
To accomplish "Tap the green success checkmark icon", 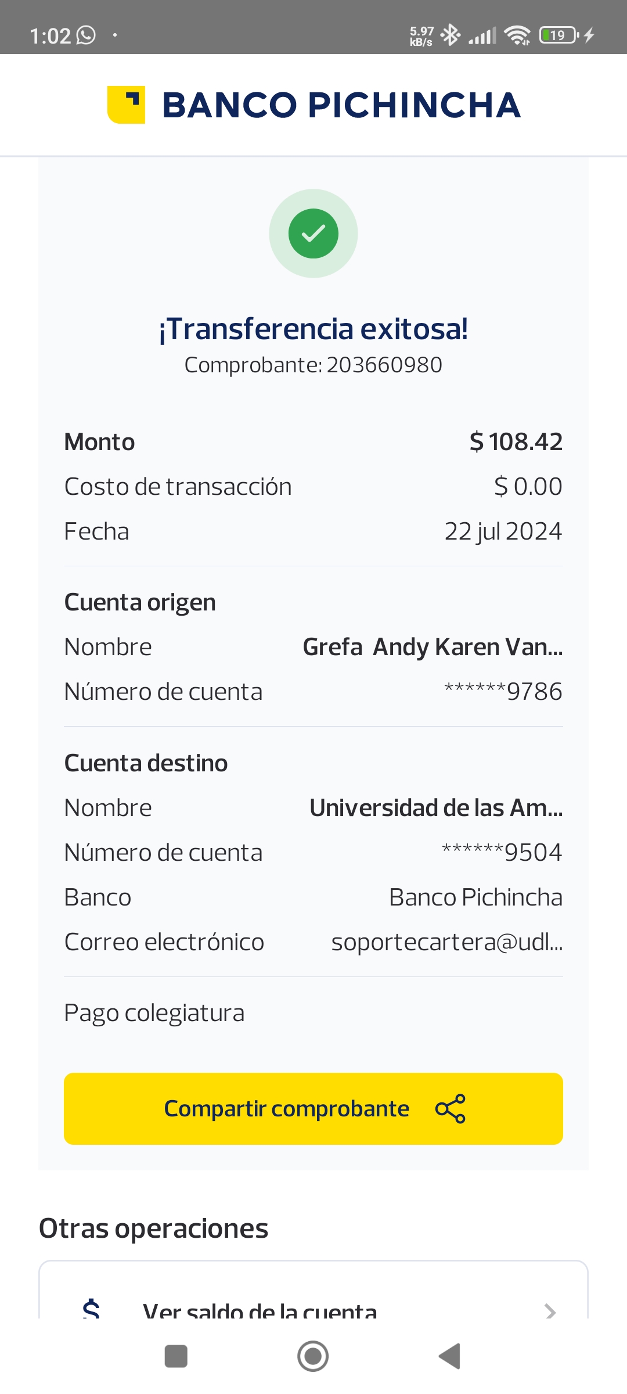I will coord(313,233).
